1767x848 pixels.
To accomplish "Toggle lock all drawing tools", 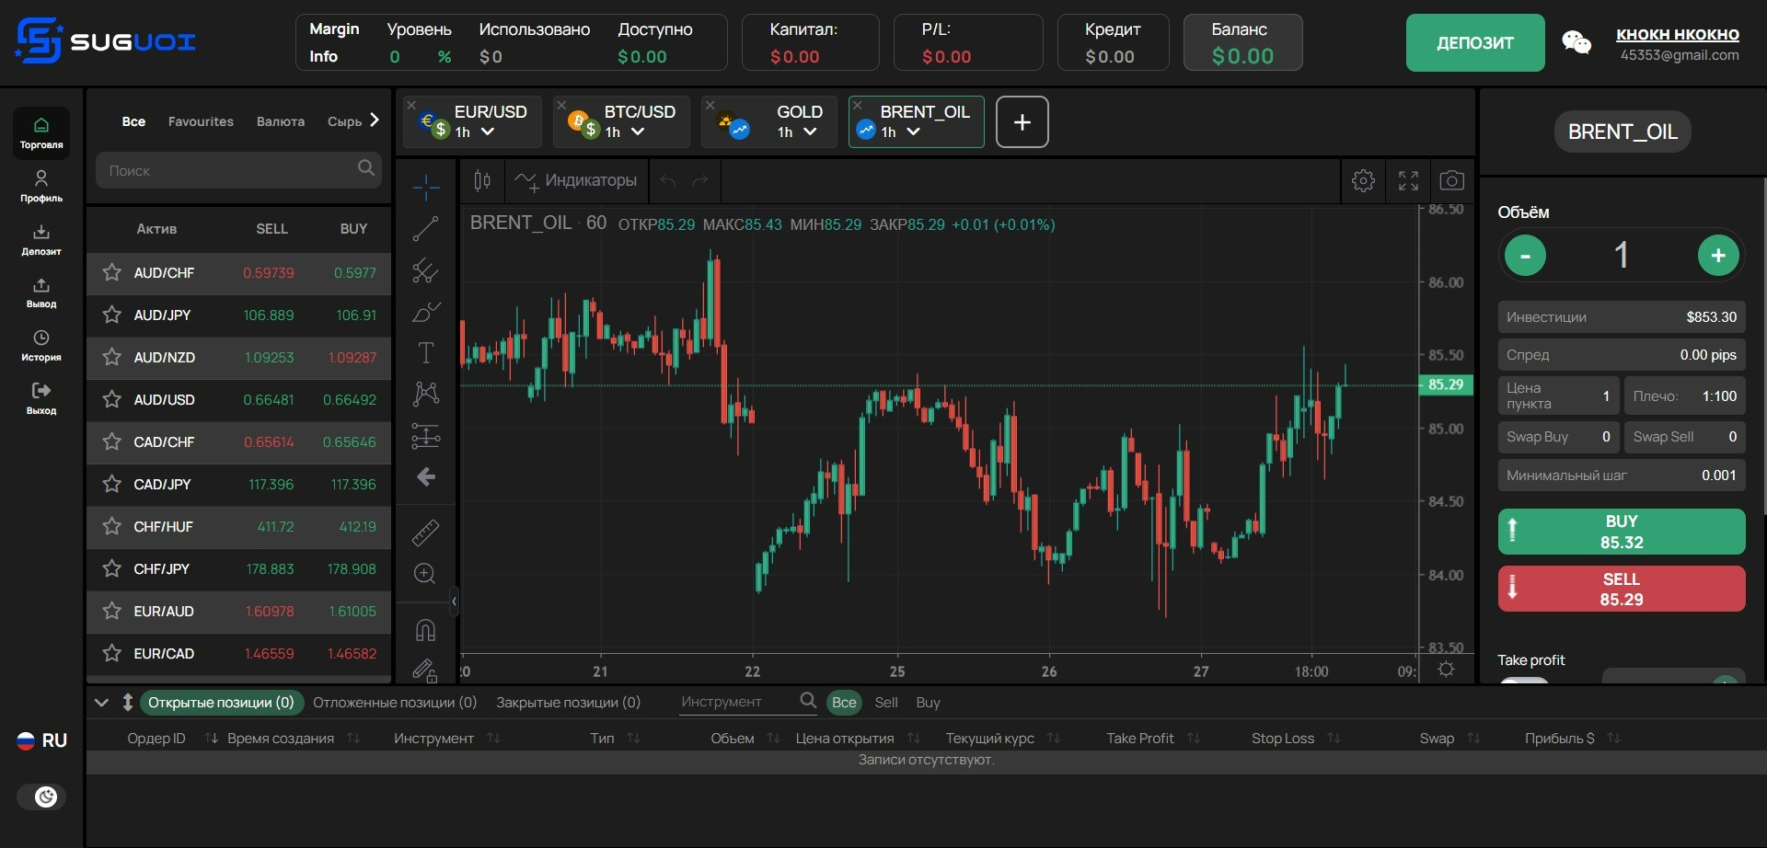I will pos(425,670).
